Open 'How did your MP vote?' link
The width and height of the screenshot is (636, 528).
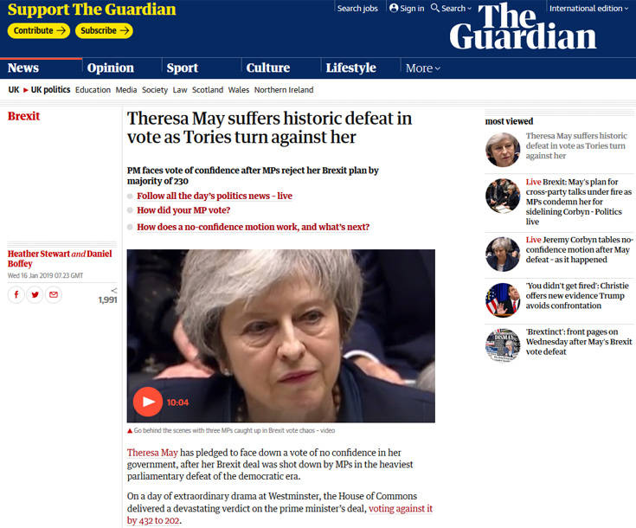tap(183, 210)
